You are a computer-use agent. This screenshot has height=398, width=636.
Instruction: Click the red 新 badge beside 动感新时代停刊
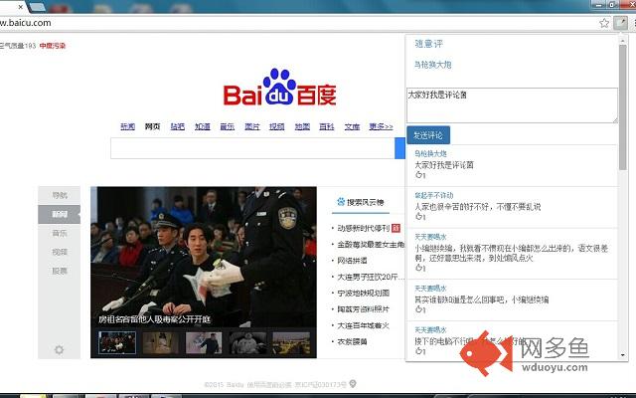tap(396, 228)
